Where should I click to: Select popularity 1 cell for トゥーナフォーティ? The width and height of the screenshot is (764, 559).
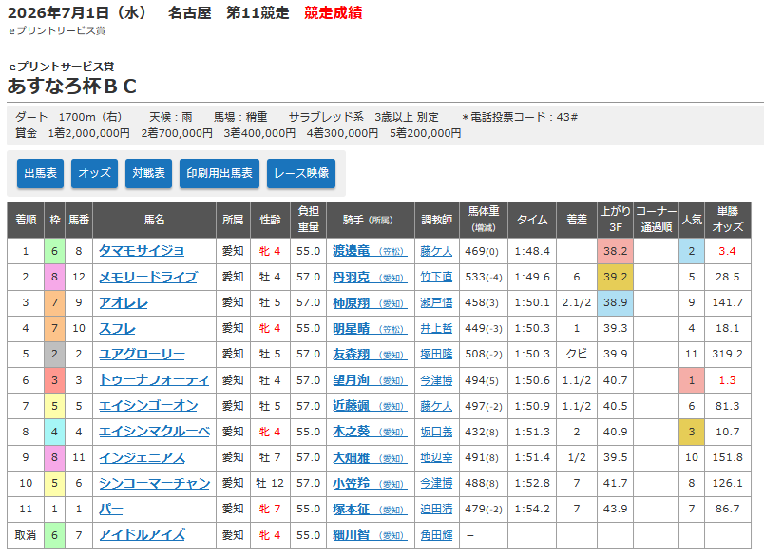point(692,380)
